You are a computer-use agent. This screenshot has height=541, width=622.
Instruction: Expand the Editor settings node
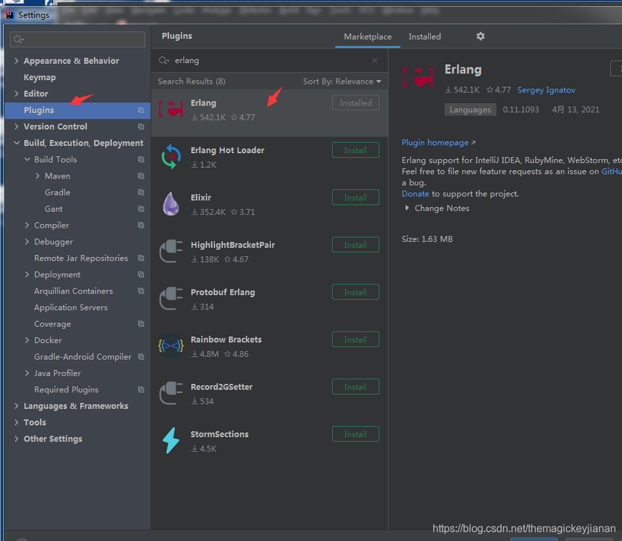coord(16,93)
